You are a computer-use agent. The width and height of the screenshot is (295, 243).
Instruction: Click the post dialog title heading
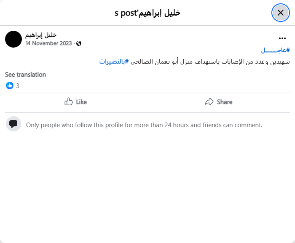coord(147,13)
